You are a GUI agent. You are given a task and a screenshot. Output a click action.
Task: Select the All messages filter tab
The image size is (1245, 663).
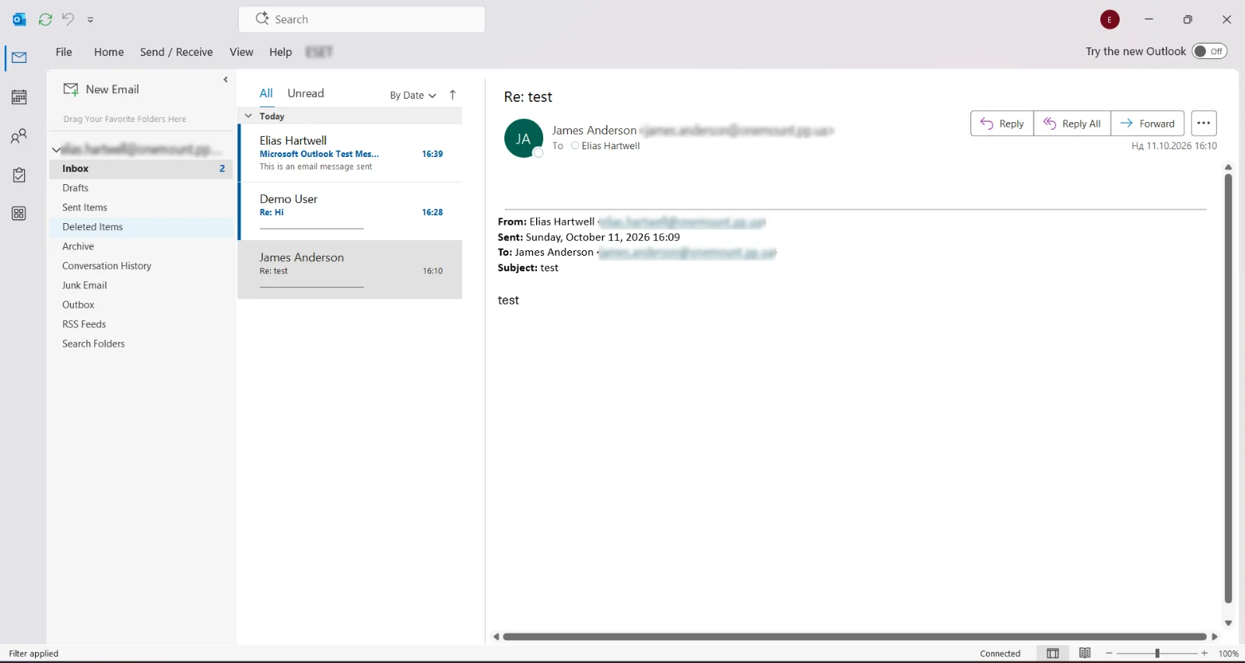tap(266, 93)
